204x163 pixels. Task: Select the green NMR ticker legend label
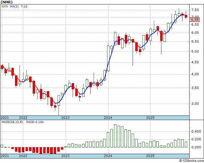click(x=5, y=6)
